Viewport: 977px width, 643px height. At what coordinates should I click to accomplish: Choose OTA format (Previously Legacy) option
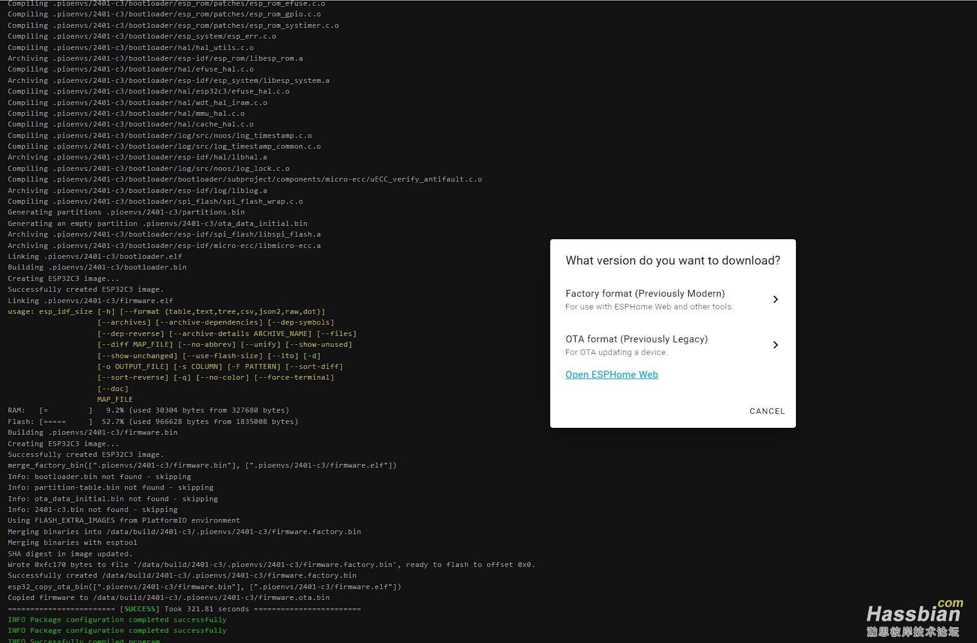click(x=636, y=339)
